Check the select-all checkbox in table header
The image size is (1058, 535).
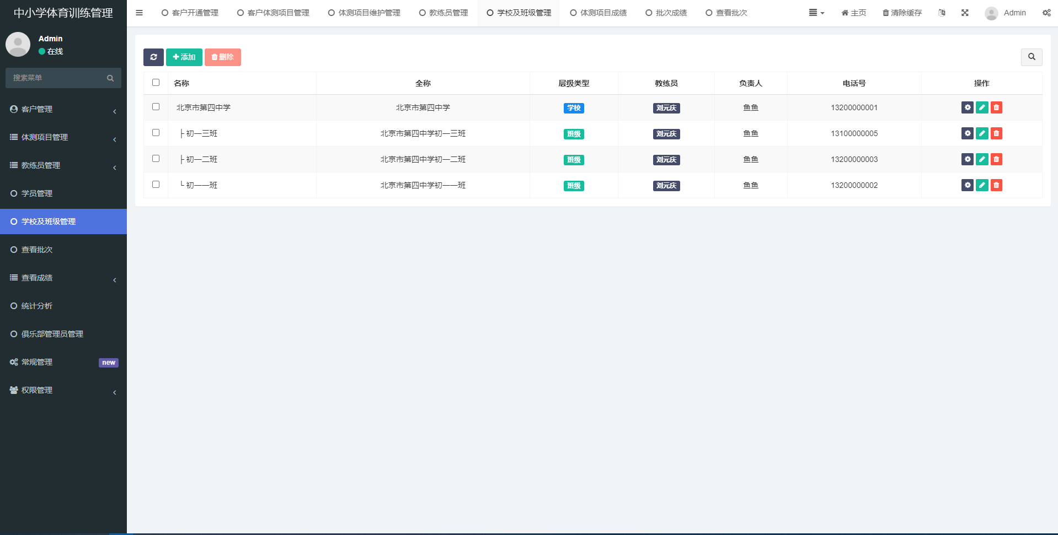pos(156,83)
